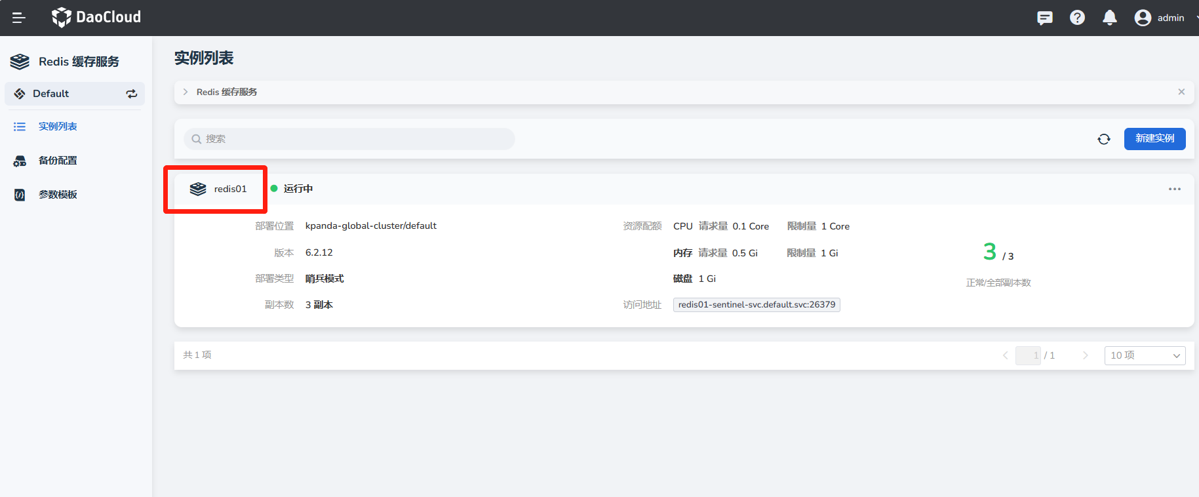This screenshot has height=497, width=1199.
Task: Click the refresh list icon
Action: 1104,139
